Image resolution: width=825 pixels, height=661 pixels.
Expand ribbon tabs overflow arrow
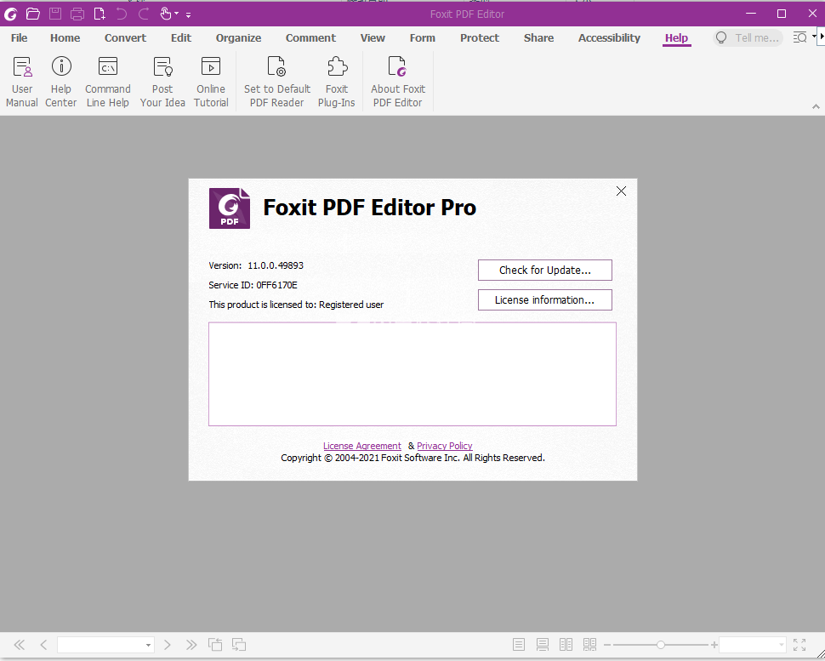(x=822, y=37)
